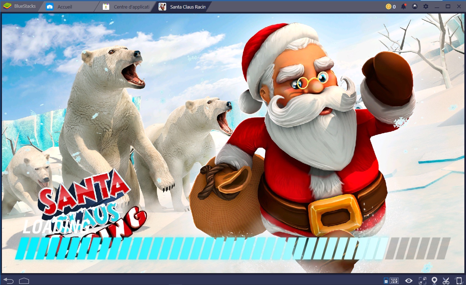Open the game controls side panel icon
The width and height of the screenshot is (466, 285).
pyautogui.click(x=386, y=281)
